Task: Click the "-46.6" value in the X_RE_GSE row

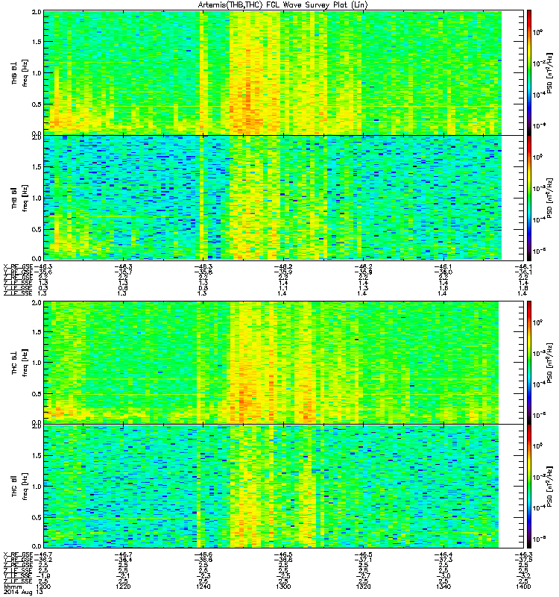Action: pos(203,554)
